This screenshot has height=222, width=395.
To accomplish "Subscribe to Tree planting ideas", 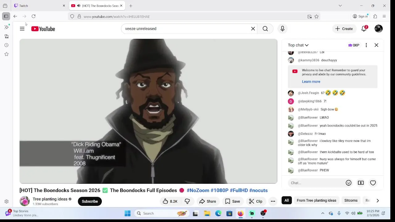I will (x=90, y=201).
